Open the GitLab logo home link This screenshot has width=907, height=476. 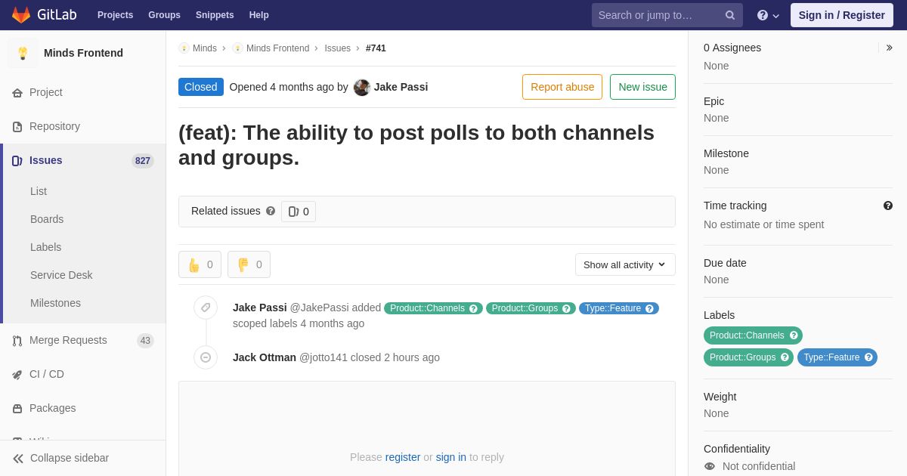pos(44,15)
